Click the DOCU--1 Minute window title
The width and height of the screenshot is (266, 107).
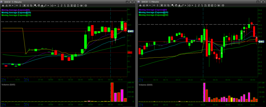[150, 2]
